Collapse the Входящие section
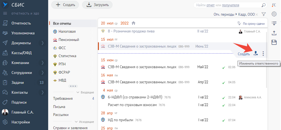The image size is (281, 130). coord(78,92)
